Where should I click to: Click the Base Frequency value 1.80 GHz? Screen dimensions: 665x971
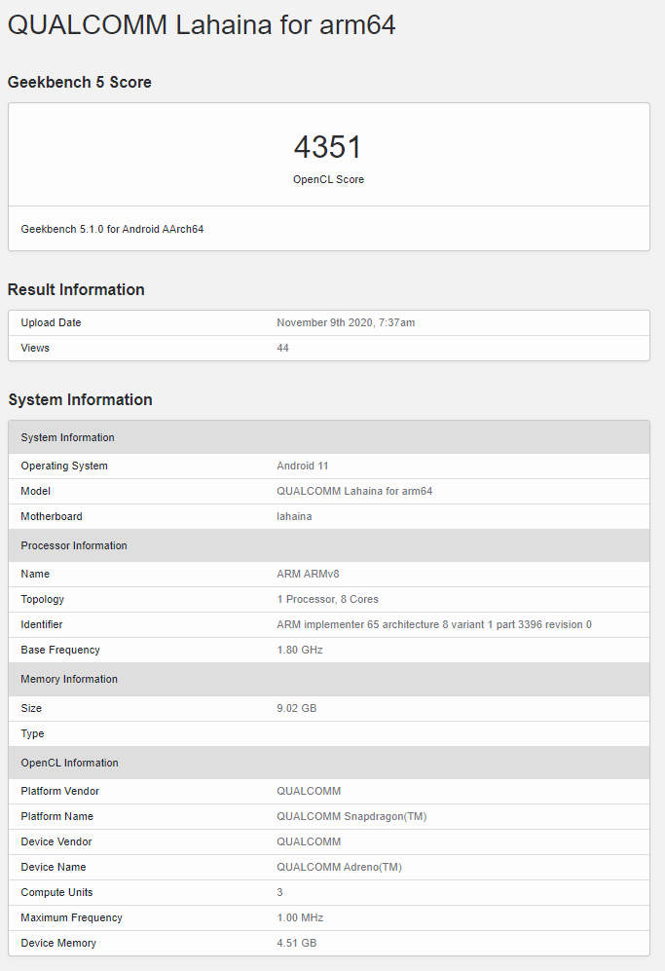(300, 651)
